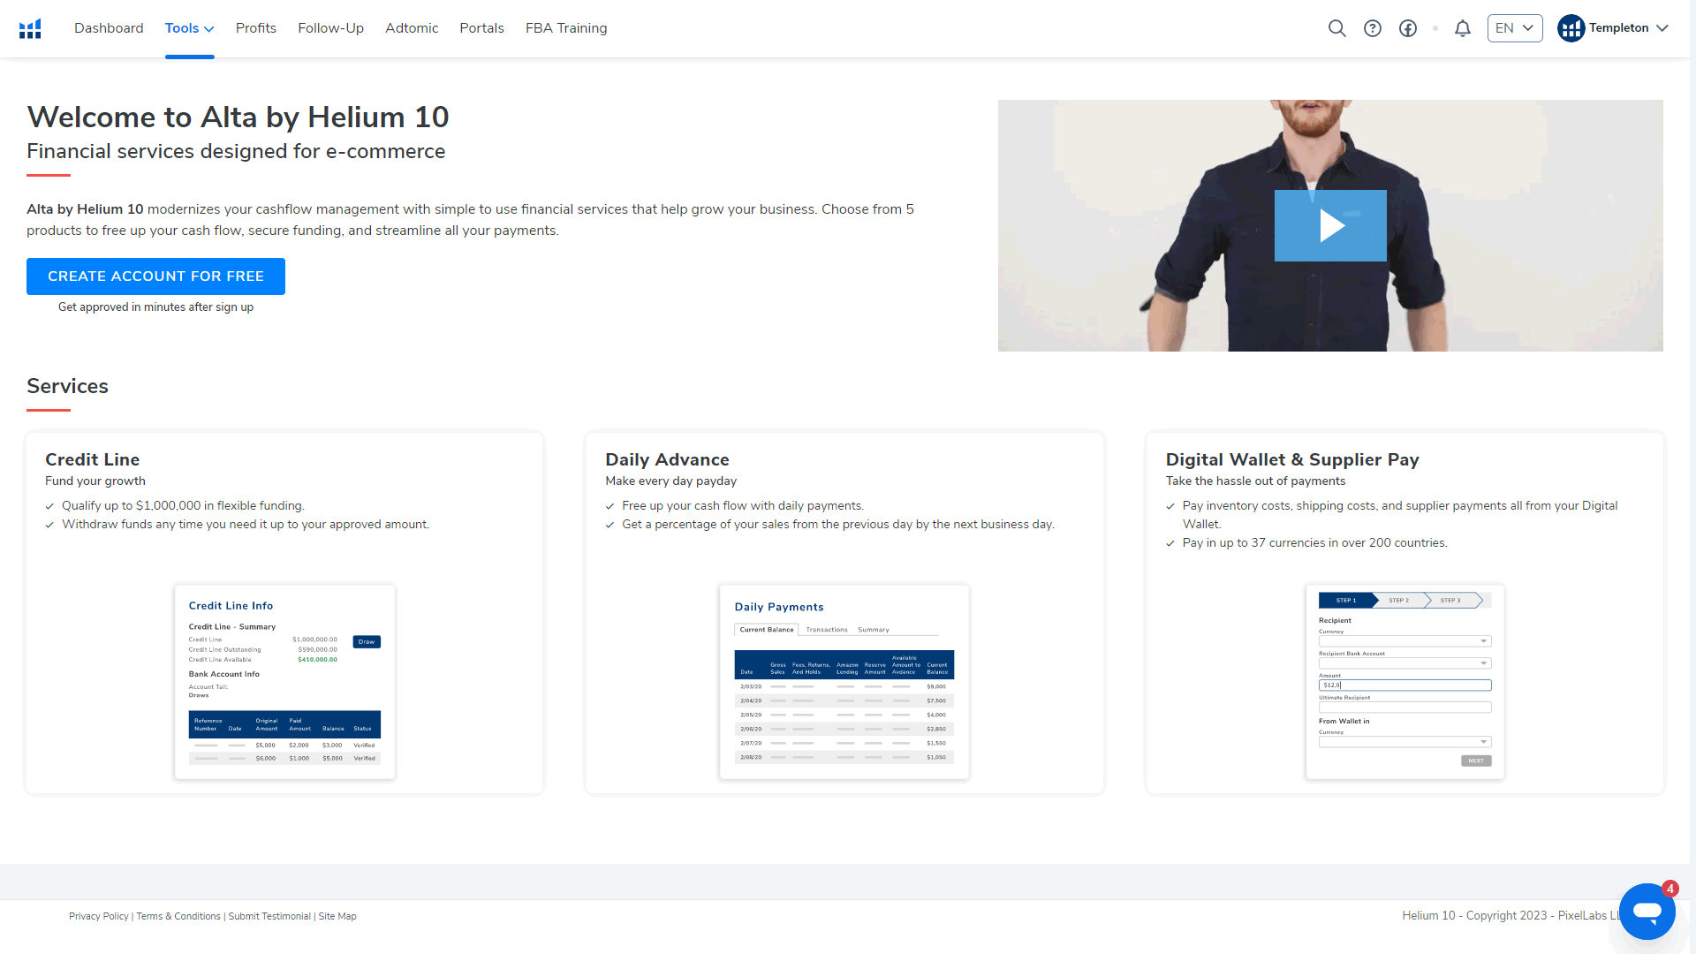Select the Facebook icon in the toolbar
Screen dimensions: 1696x954
[1408, 28]
